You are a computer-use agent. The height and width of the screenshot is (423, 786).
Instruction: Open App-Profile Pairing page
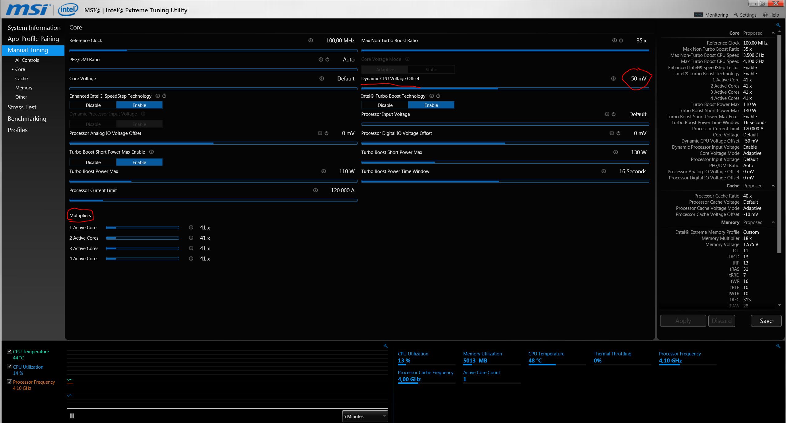33,39
